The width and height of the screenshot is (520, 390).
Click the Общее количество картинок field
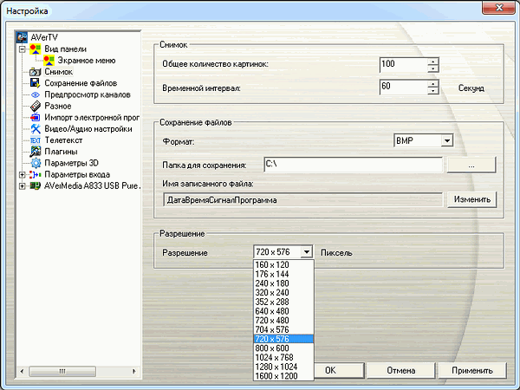[404, 65]
